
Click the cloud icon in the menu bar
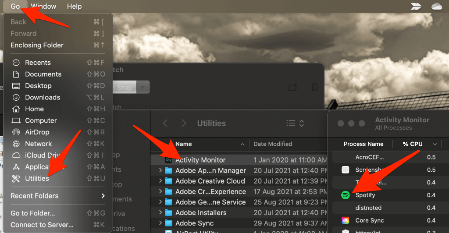(x=437, y=6)
